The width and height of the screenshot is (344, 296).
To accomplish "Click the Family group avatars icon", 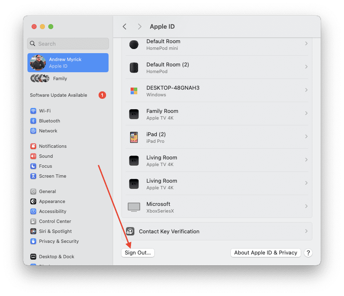I will tap(40, 78).
